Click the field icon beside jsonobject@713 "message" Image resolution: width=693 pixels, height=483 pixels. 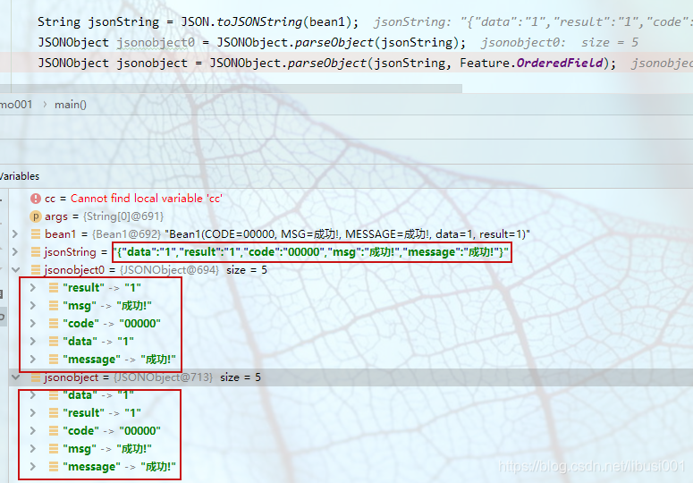coord(54,467)
